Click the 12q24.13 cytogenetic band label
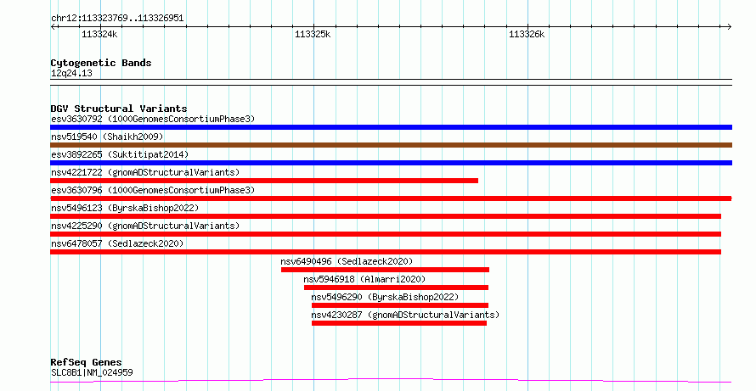This screenshot has width=756, height=391. click(x=71, y=74)
